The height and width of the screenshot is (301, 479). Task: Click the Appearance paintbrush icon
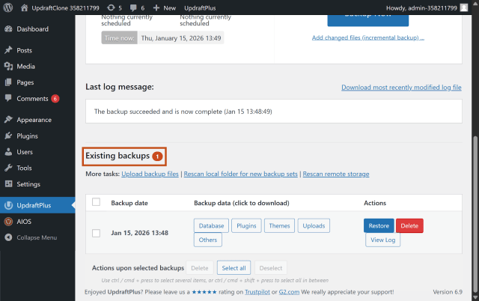coord(8,120)
